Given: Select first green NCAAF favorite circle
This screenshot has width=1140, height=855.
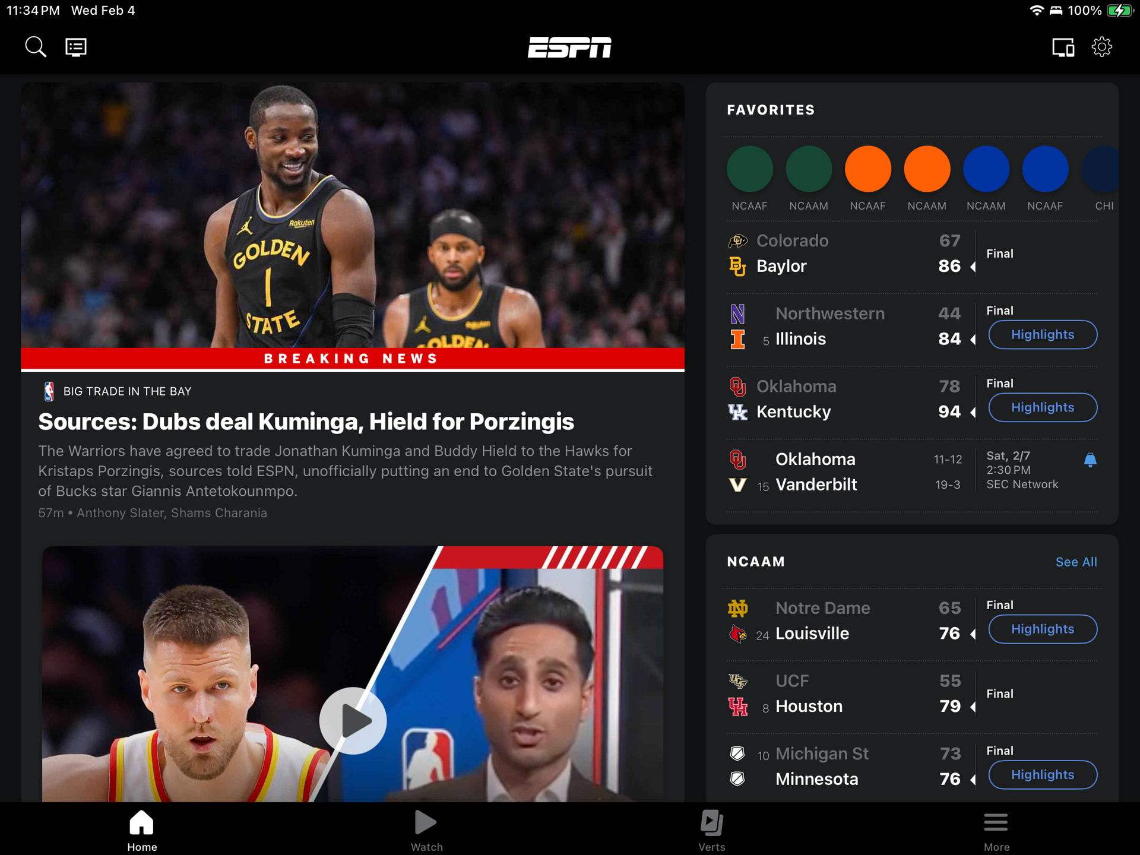Looking at the screenshot, I should point(749,170).
